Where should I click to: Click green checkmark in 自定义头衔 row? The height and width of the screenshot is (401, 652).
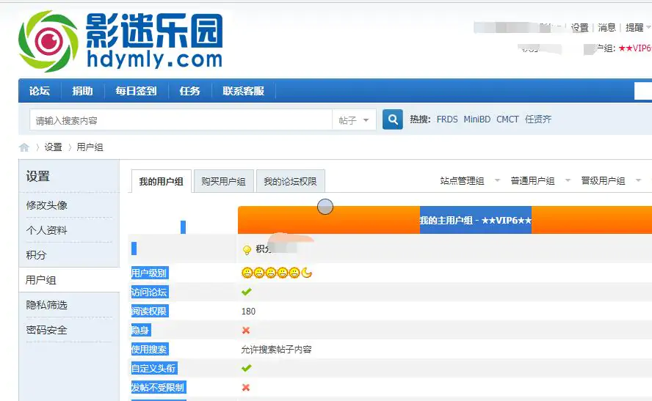tap(247, 368)
